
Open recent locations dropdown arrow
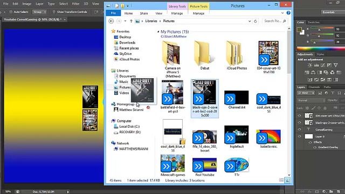click(x=125, y=21)
